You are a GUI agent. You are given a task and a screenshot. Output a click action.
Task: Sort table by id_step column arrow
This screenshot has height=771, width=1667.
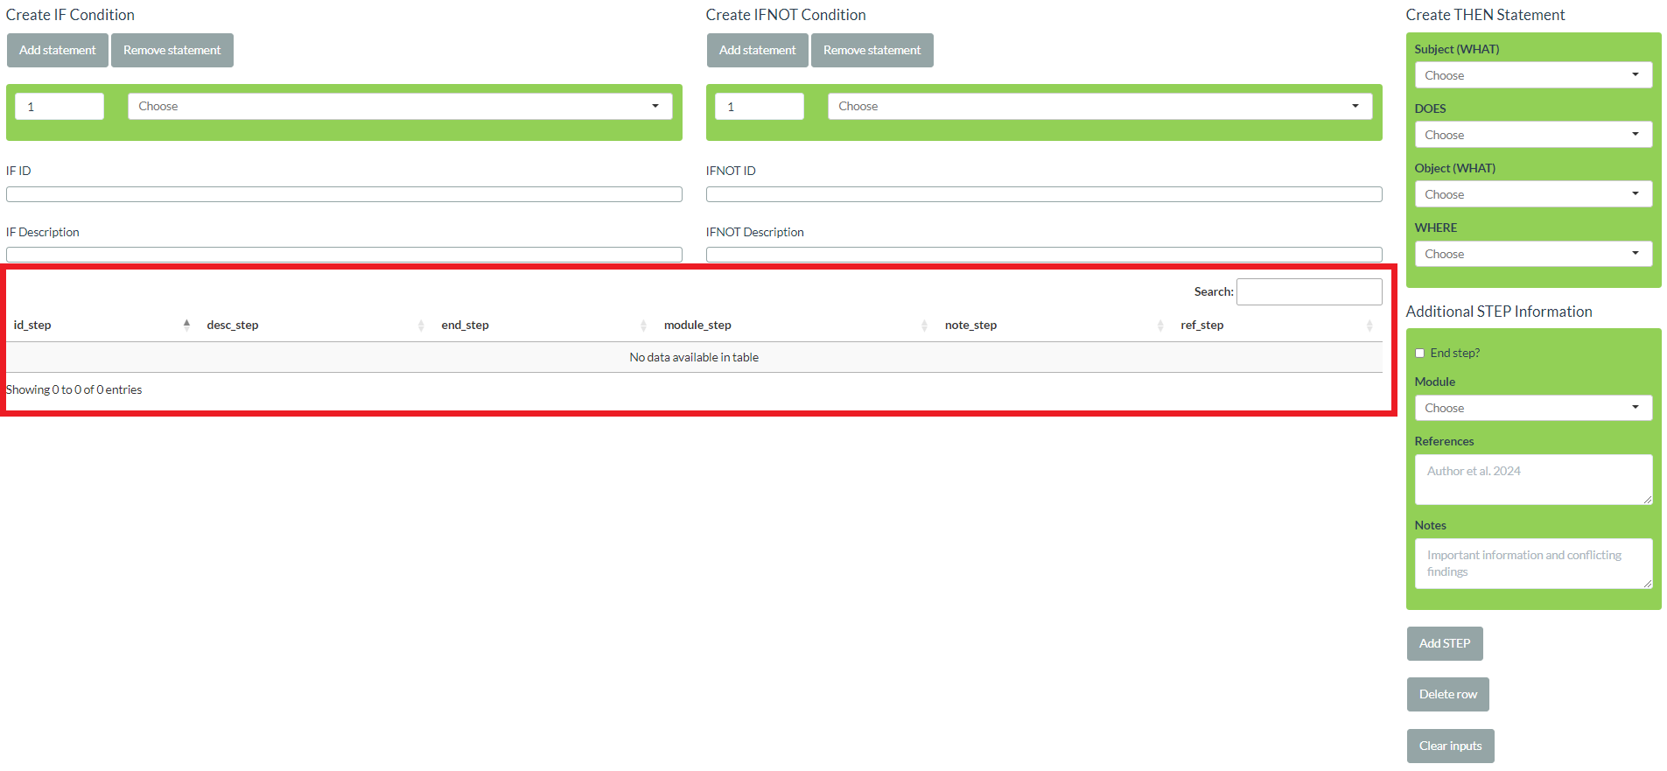coord(186,325)
